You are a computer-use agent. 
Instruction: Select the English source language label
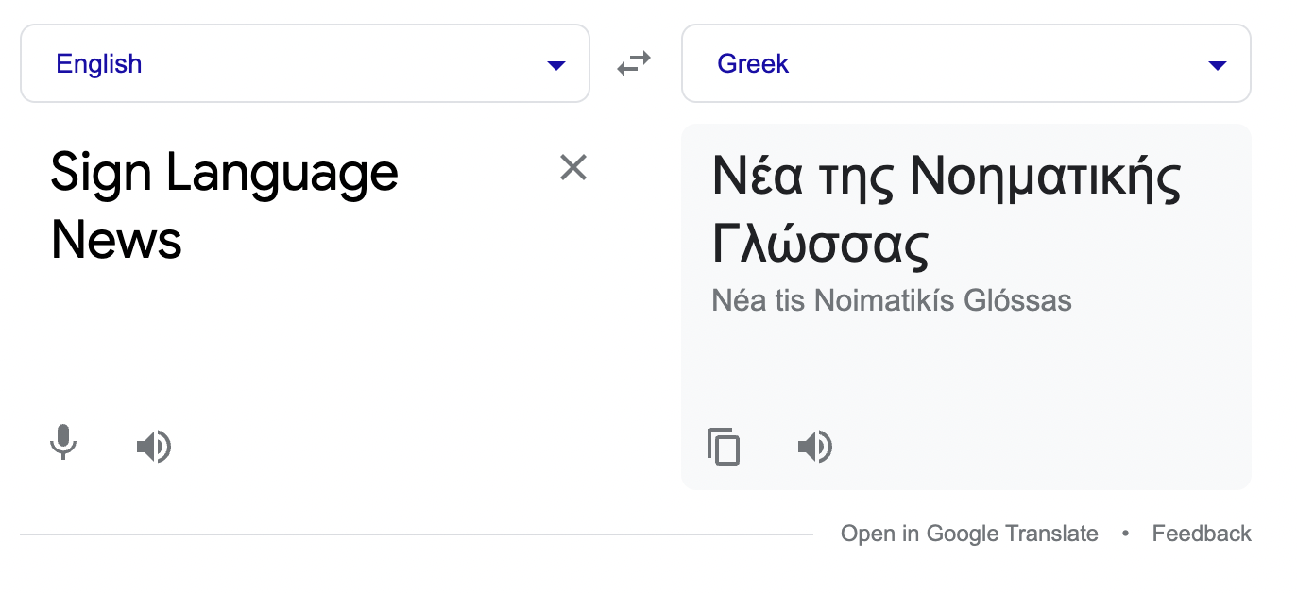click(x=99, y=64)
